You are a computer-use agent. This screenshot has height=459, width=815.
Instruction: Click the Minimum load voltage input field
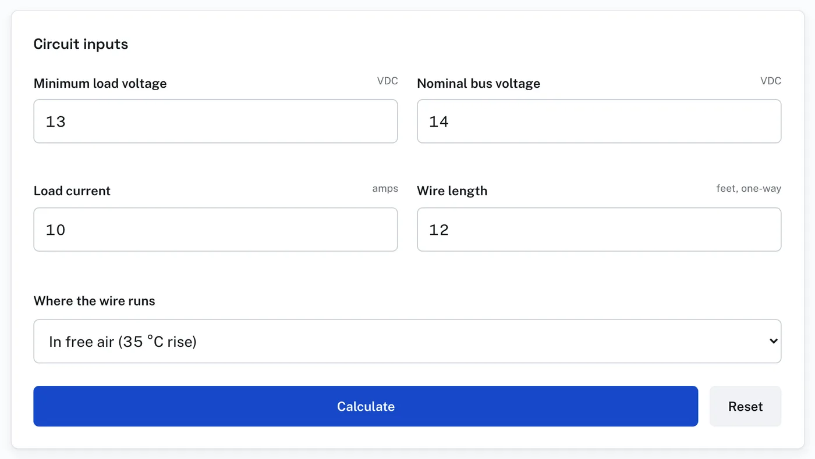pyautogui.click(x=215, y=121)
